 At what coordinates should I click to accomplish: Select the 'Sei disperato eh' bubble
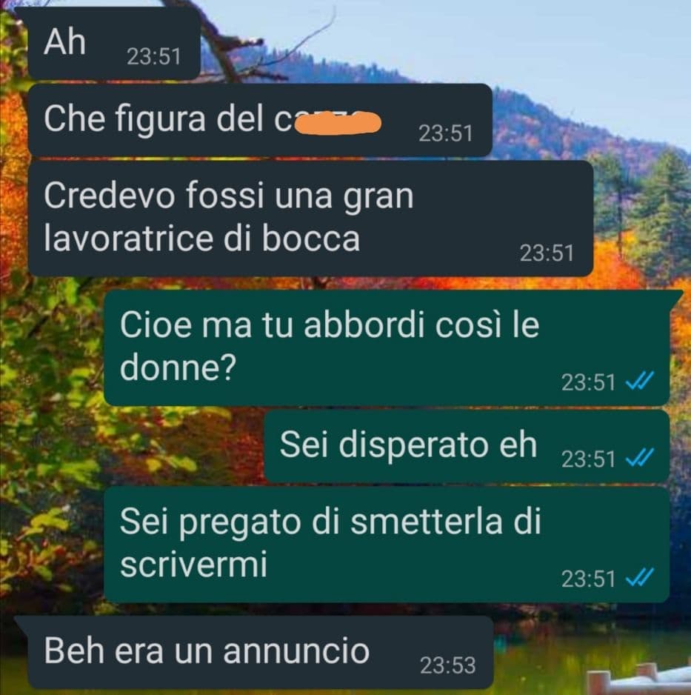point(467,446)
